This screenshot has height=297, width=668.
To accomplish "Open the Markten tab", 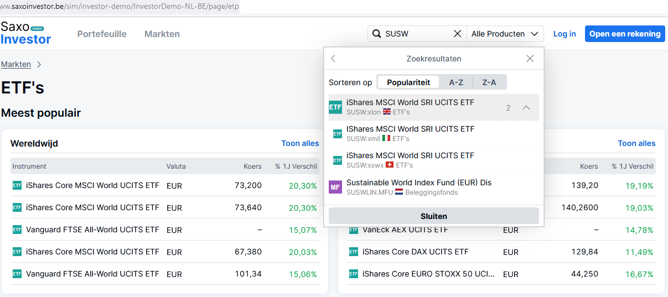I will tap(162, 34).
